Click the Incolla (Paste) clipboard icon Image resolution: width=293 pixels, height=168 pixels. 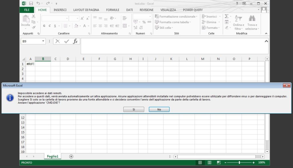25,19
